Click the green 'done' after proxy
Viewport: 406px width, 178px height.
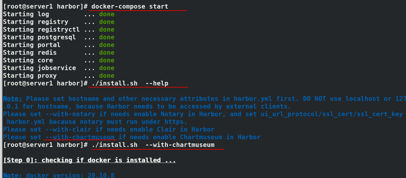click(107, 76)
